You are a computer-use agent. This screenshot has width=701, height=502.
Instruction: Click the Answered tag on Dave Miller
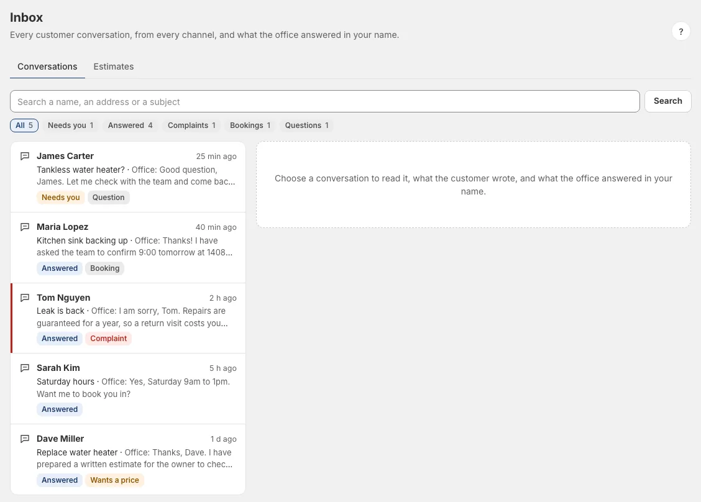60,480
